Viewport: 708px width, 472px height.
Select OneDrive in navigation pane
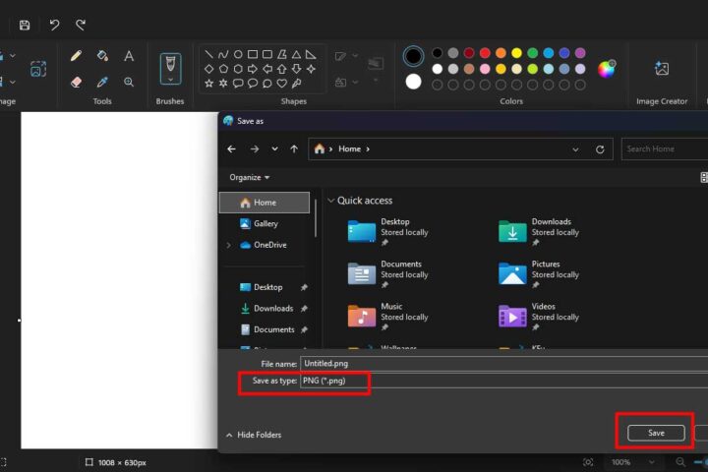[x=270, y=245]
